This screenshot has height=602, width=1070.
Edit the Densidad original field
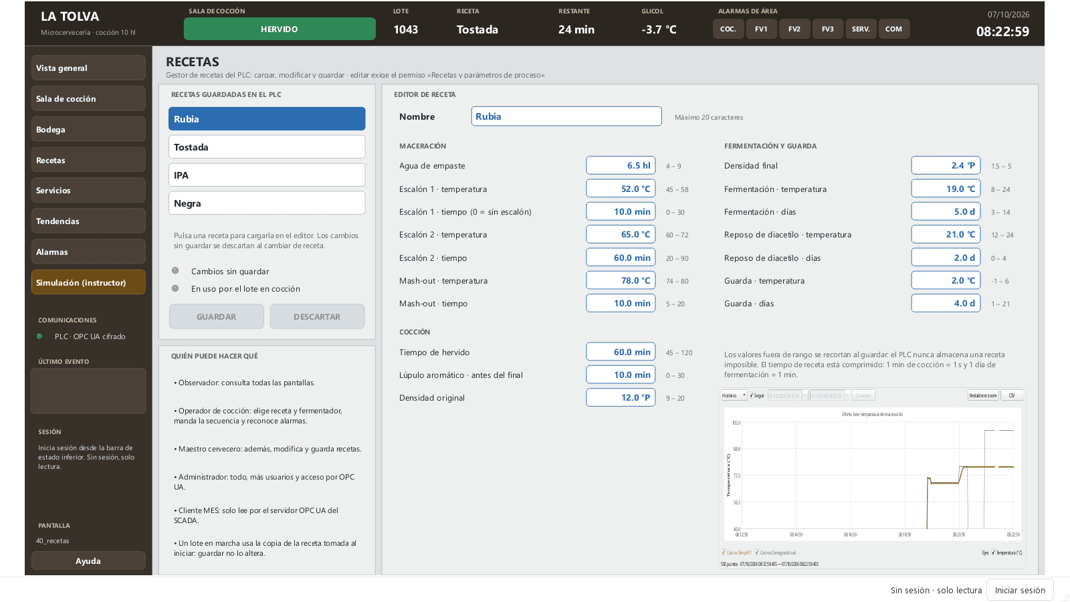click(x=621, y=397)
